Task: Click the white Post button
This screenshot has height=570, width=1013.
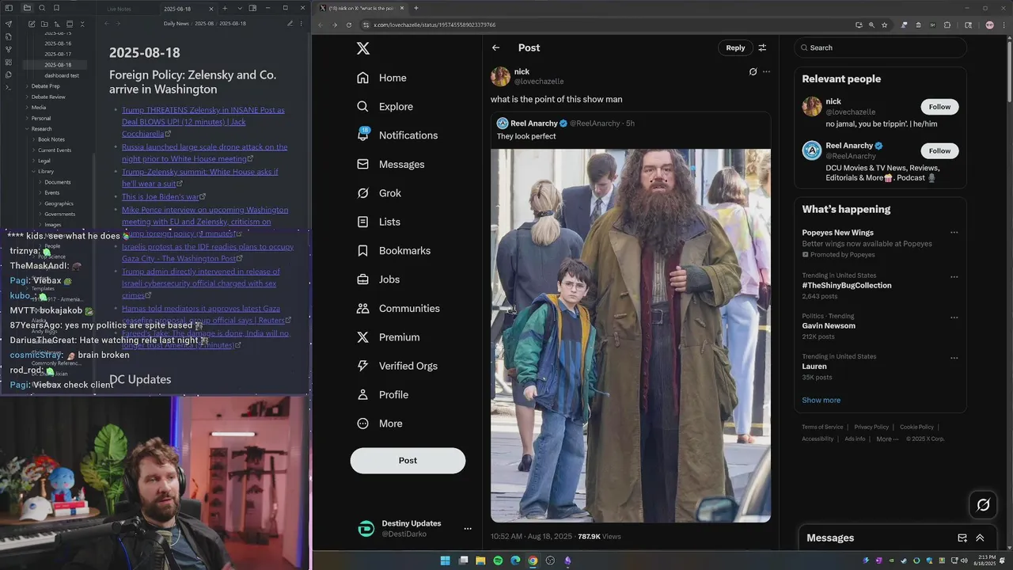Action: pyautogui.click(x=408, y=461)
